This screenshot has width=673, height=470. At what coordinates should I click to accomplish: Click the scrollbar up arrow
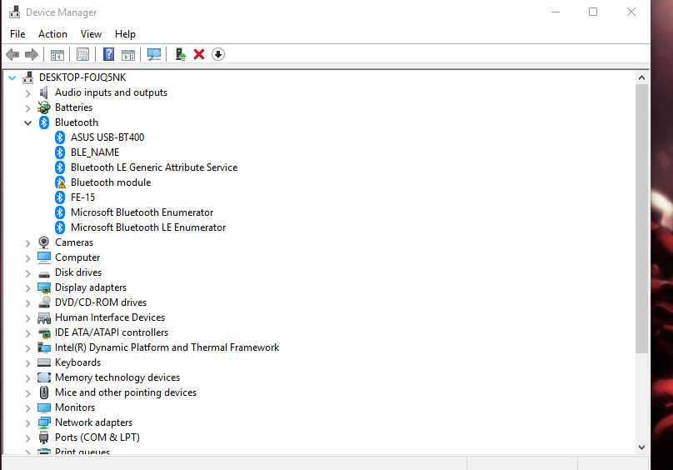[x=641, y=77]
